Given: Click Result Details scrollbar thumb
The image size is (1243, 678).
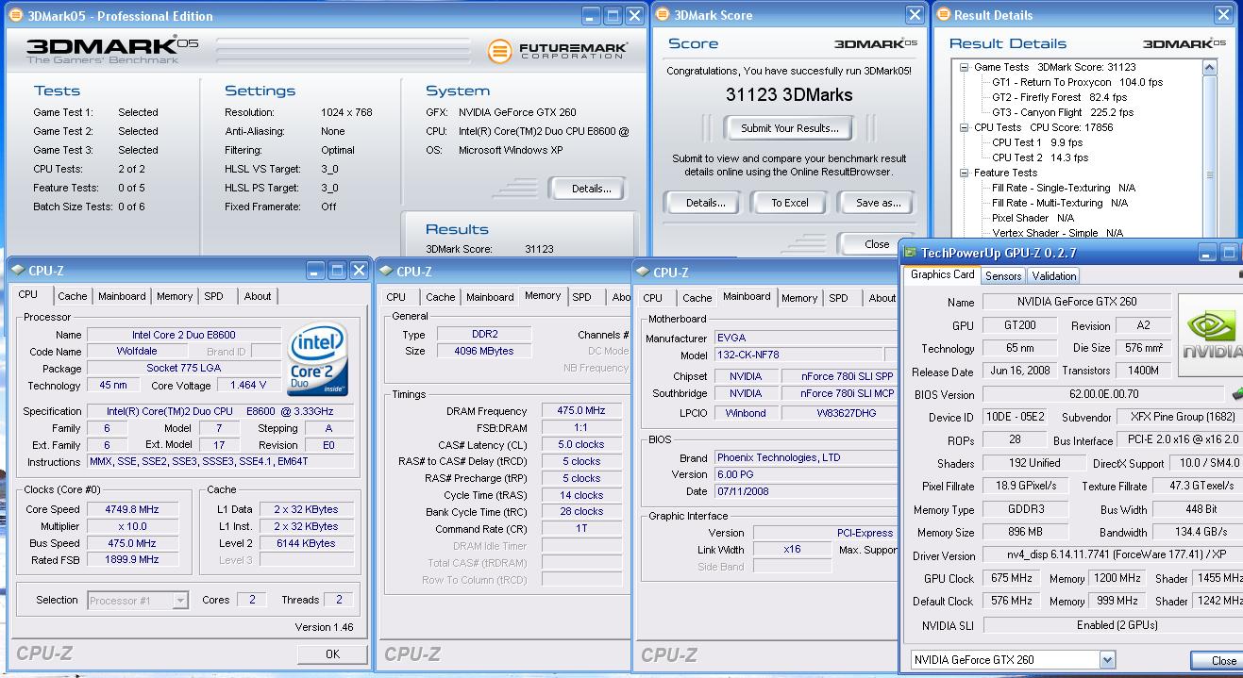Looking at the screenshot, I should pos(1210,174).
